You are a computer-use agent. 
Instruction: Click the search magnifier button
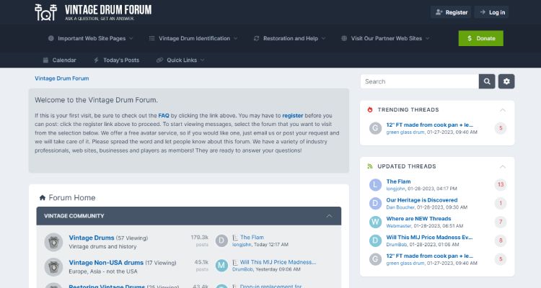(487, 81)
